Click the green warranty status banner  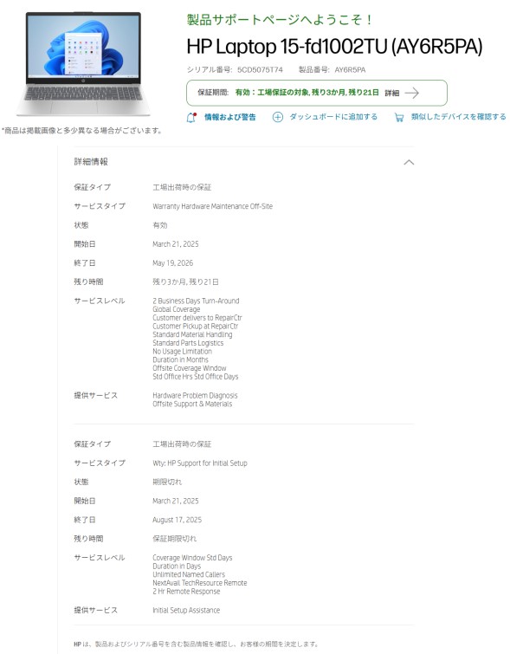(317, 93)
